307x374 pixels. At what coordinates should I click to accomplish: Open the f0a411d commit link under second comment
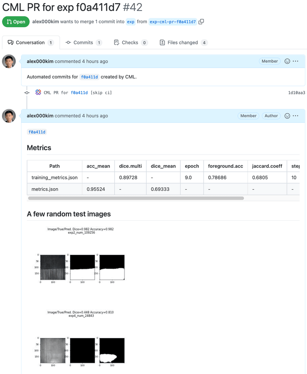point(37,132)
